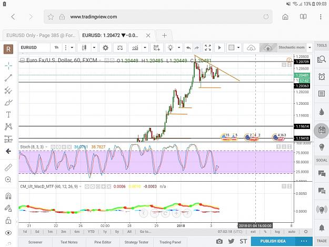Click the EURUSD symbol input field
The height and width of the screenshot is (247, 329).
35,47
